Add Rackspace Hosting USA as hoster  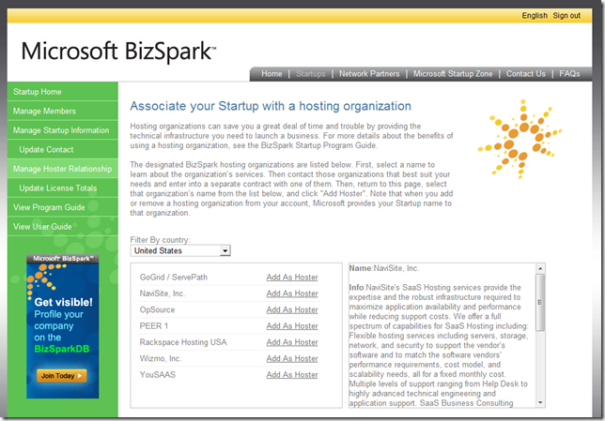pyautogui.click(x=292, y=342)
